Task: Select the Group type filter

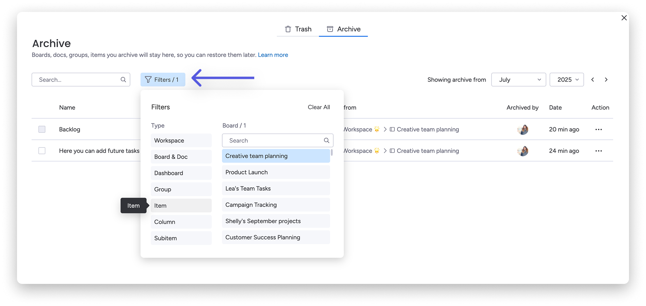Action: [181, 189]
